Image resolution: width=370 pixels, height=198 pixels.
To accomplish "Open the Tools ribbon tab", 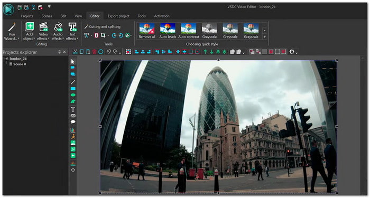I will tap(142, 16).
